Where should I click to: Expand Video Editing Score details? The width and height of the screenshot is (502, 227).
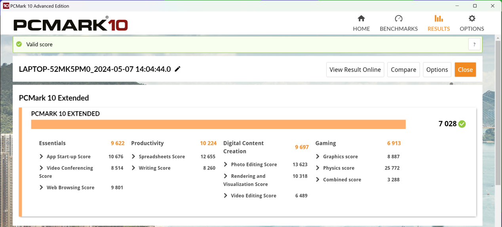click(x=226, y=196)
